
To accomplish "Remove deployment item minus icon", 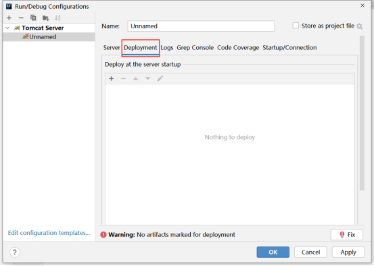I will click(x=123, y=78).
